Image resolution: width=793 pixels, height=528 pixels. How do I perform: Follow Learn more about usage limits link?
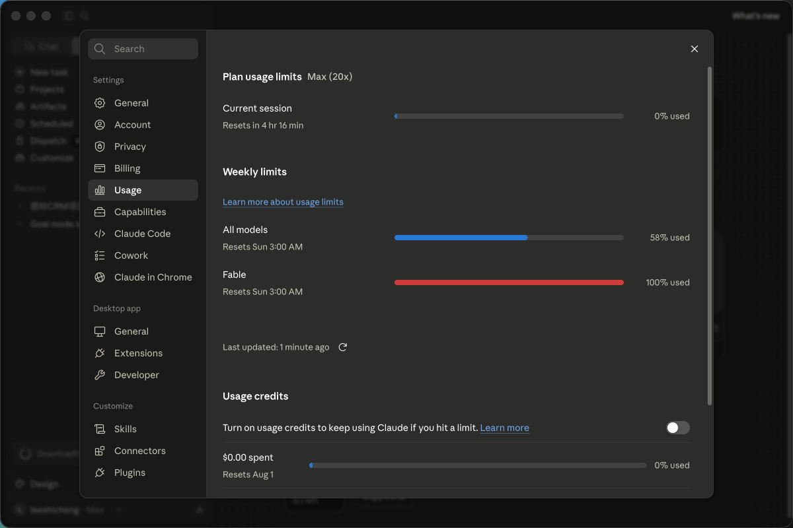click(283, 202)
